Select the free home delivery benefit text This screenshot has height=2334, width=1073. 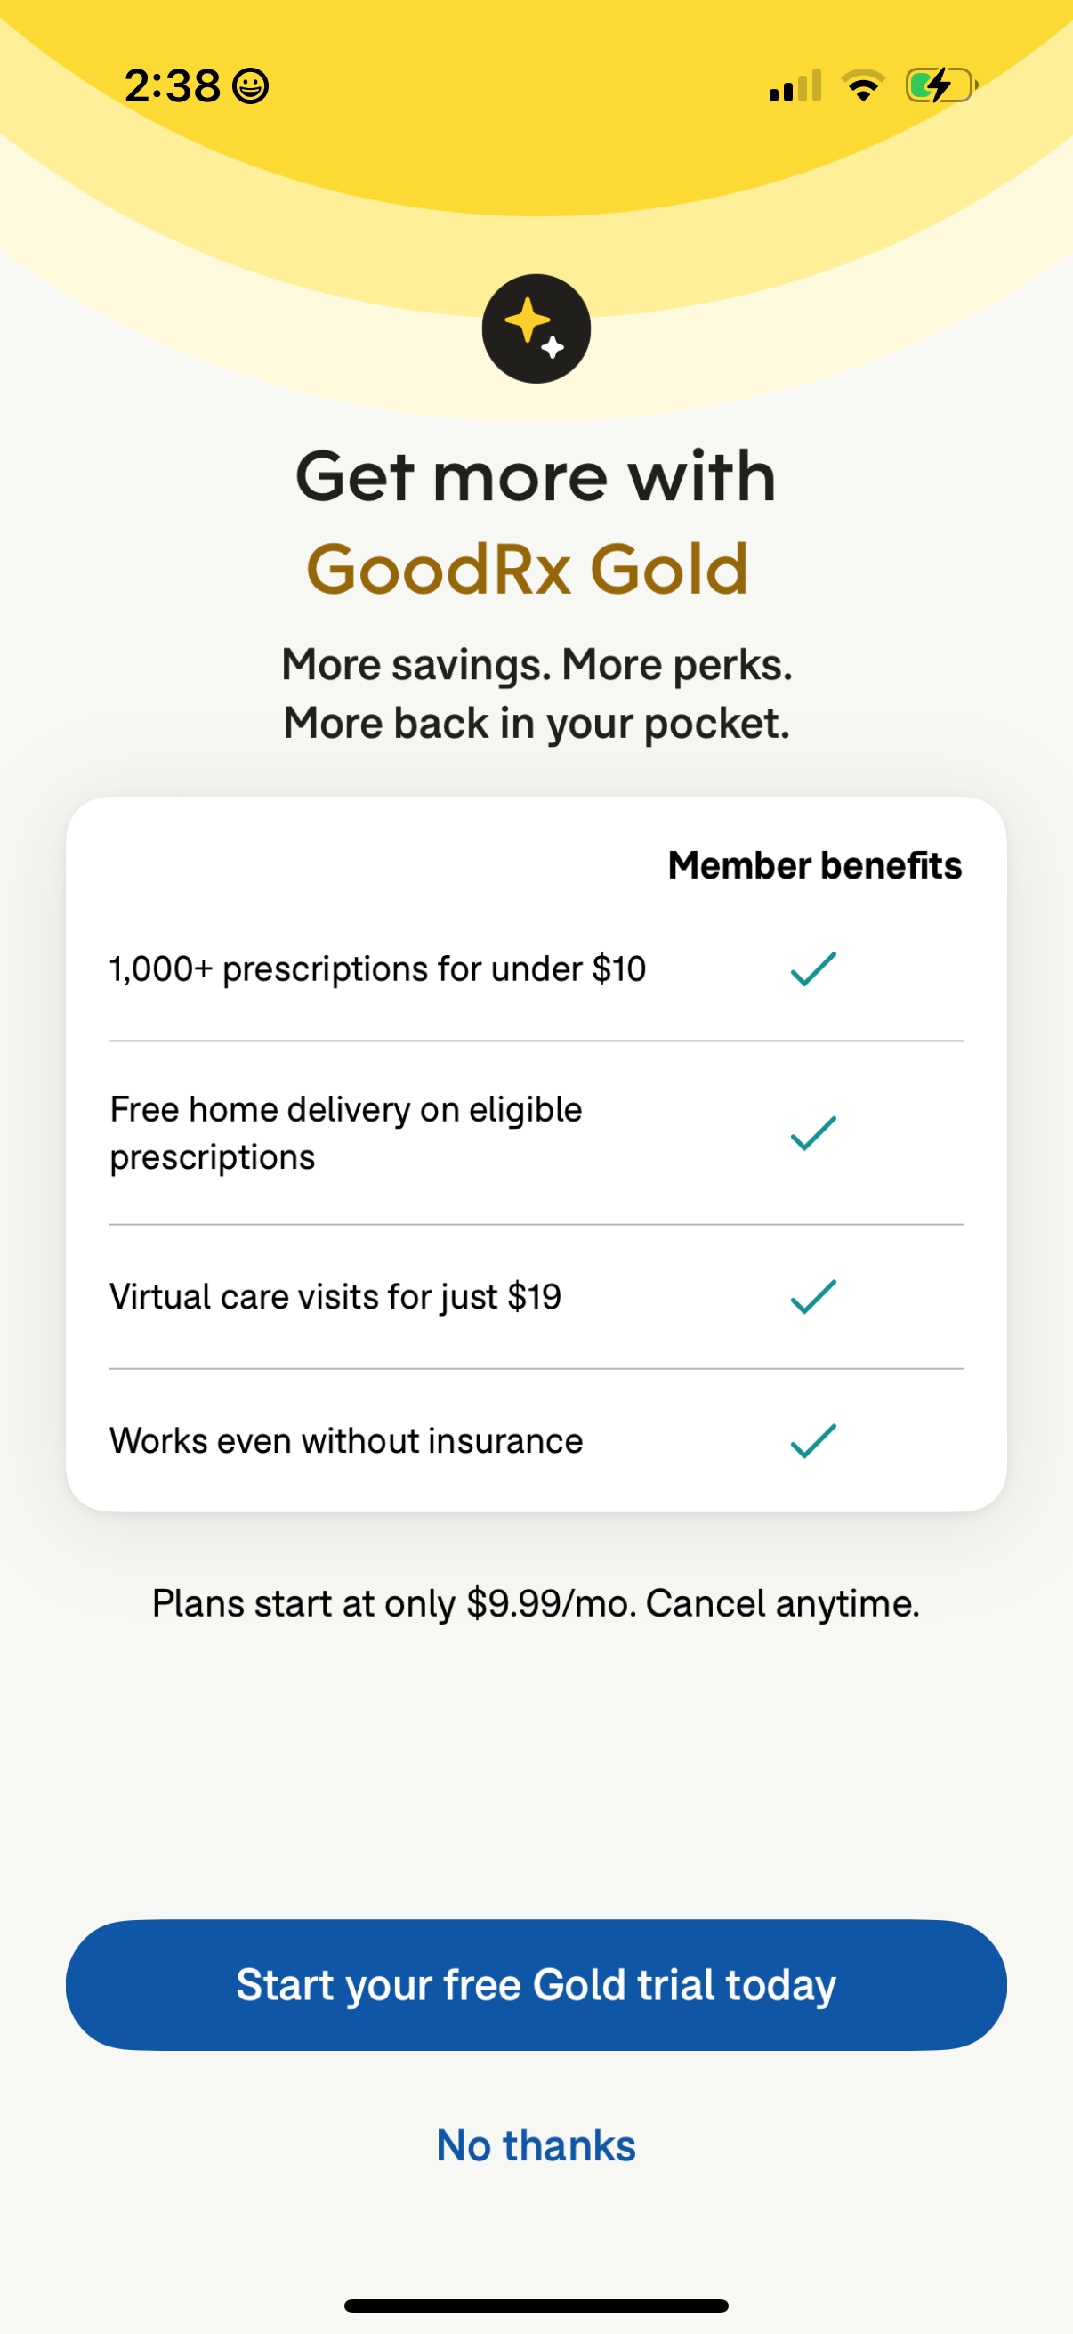pyautogui.click(x=346, y=1132)
